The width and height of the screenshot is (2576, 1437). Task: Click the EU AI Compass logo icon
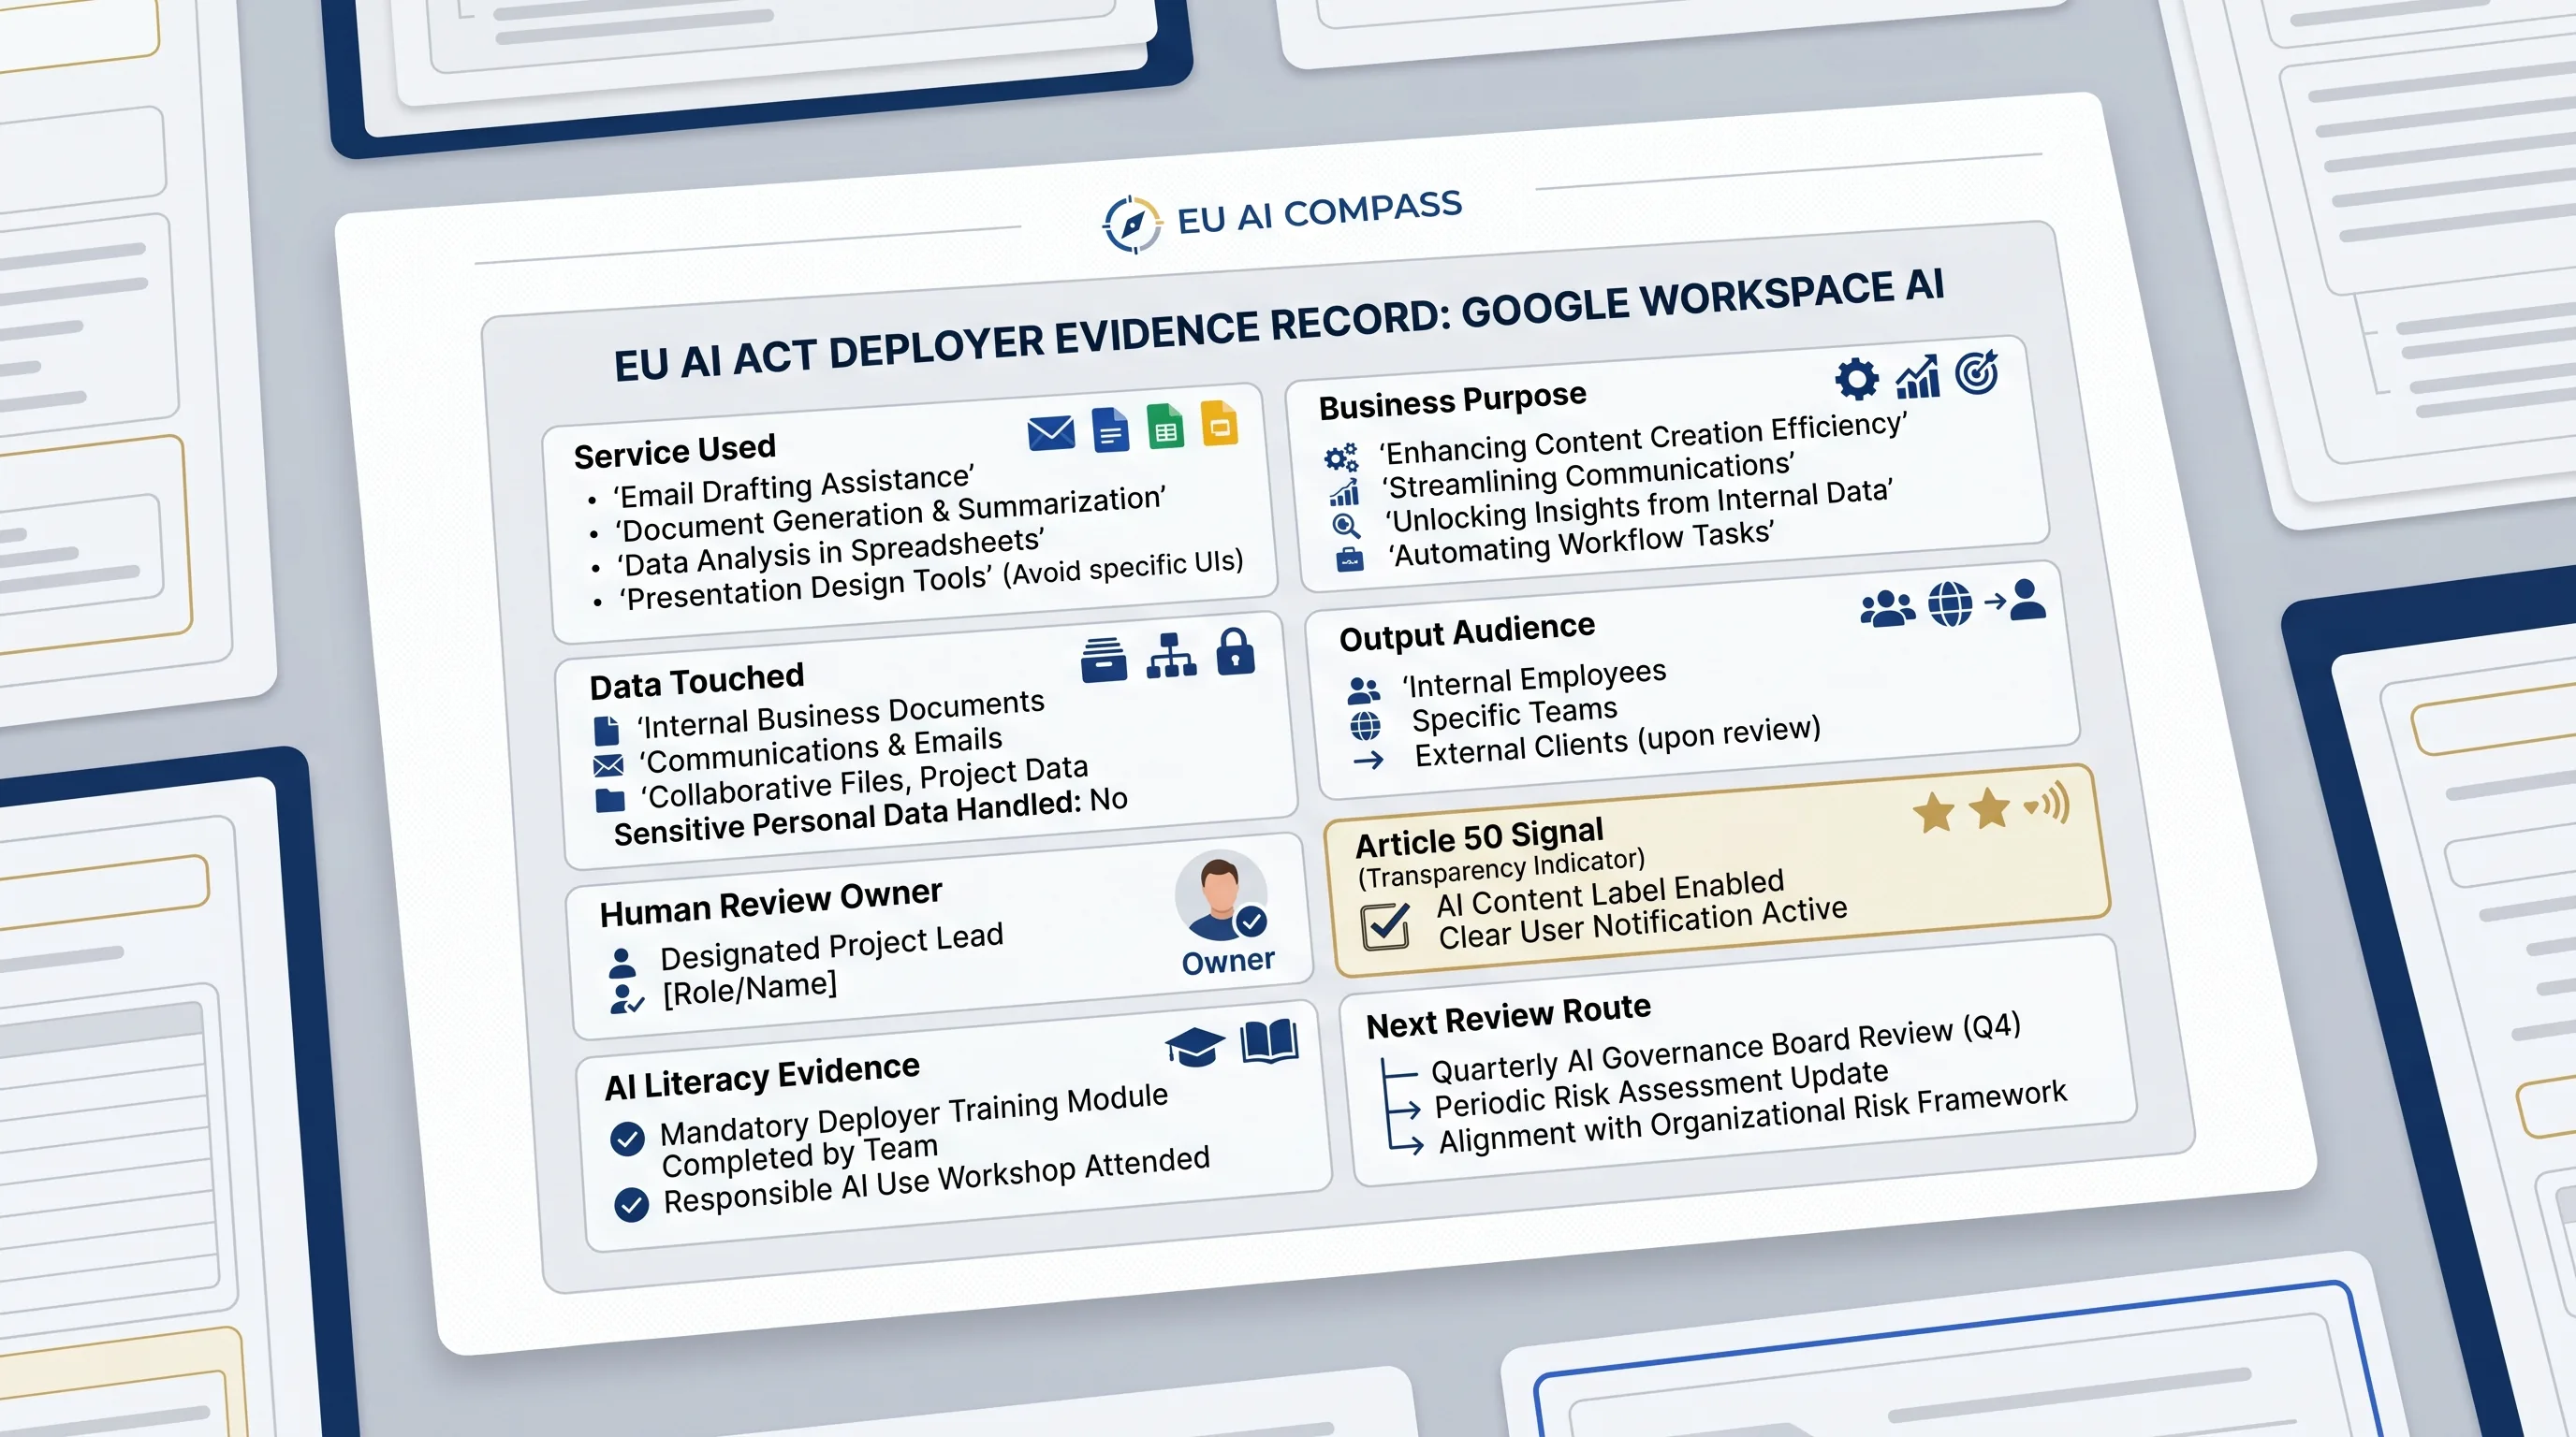point(1132,225)
